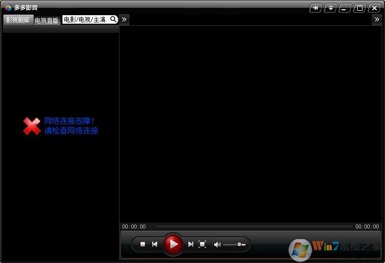Focus the 电影/电视/主演 search field
385x263 pixels.
(x=86, y=19)
